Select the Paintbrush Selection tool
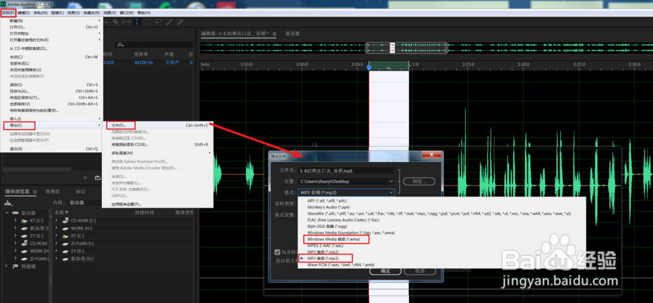The width and height of the screenshot is (653, 303). [169, 22]
